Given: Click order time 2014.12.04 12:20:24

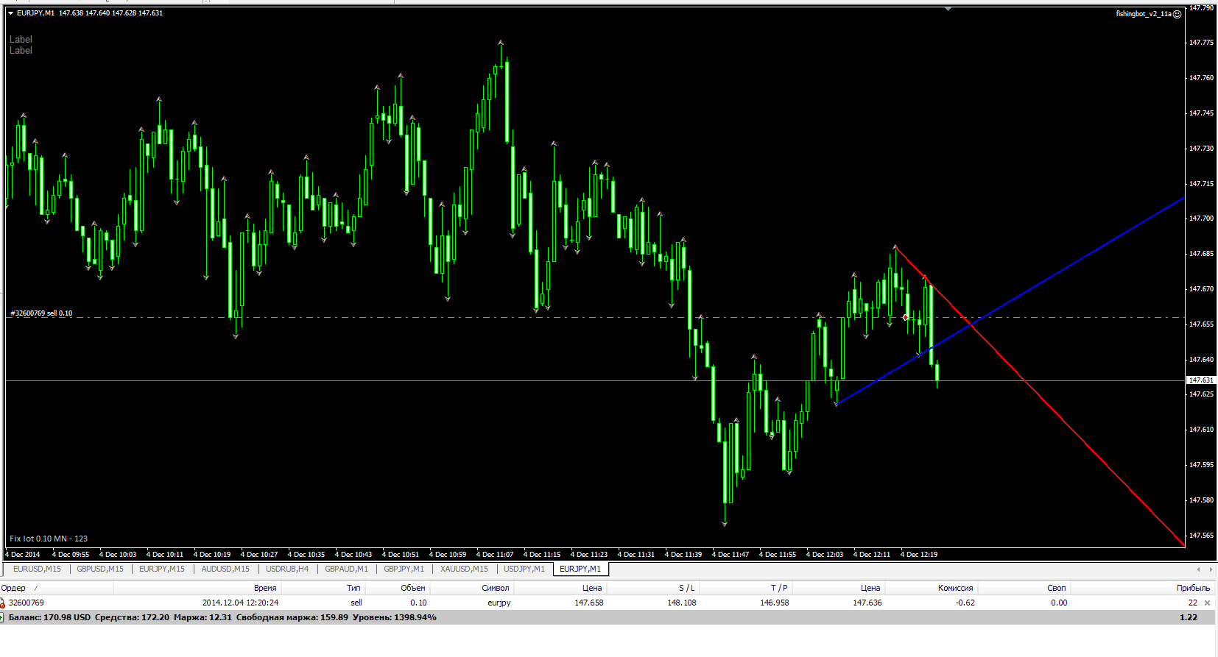Looking at the screenshot, I should point(240,603).
